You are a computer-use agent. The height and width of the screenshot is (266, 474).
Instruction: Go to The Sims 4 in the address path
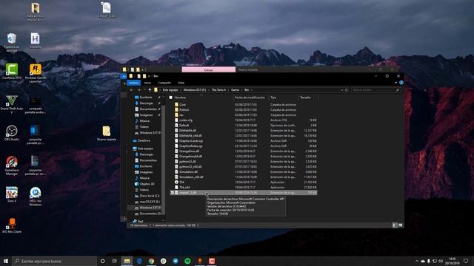click(x=218, y=90)
